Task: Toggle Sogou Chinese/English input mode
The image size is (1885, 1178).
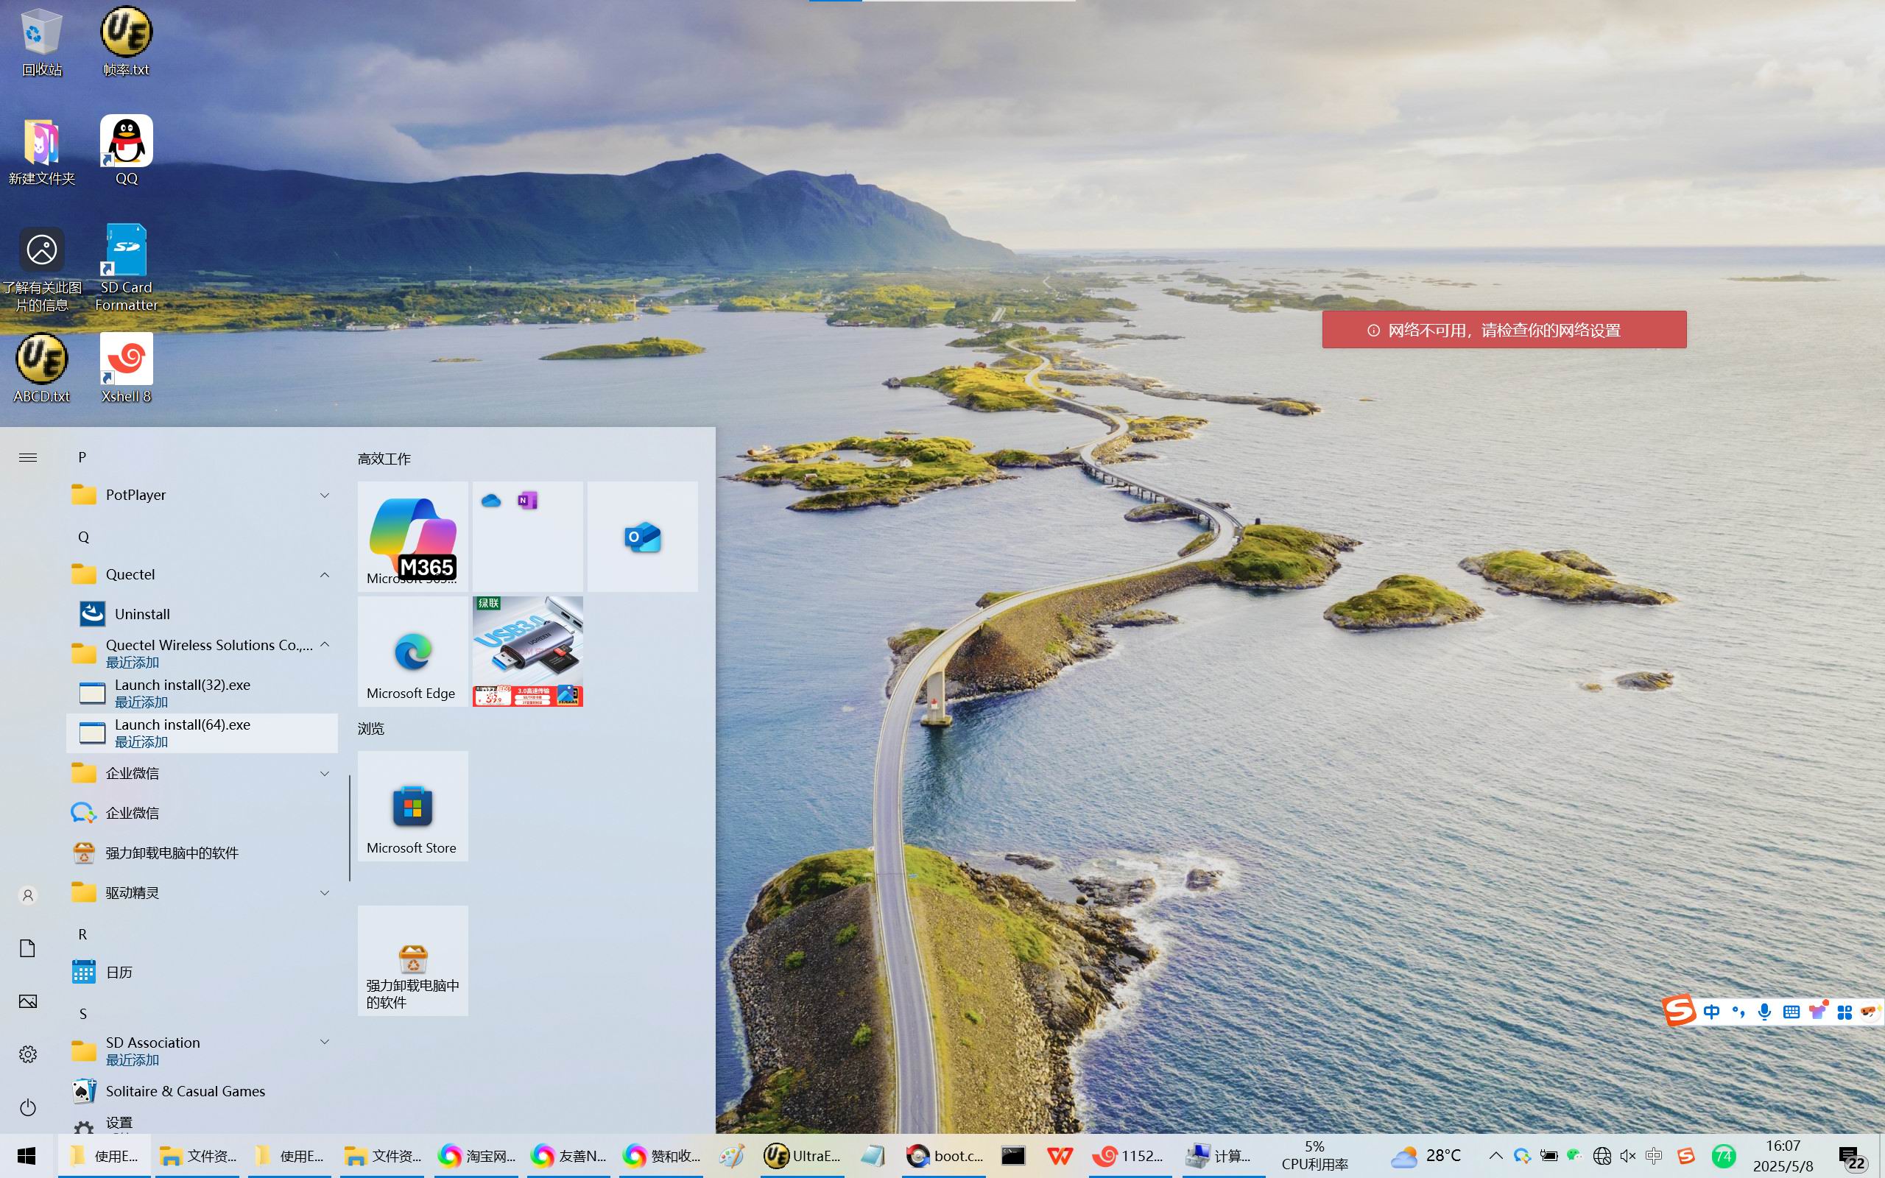Action: tap(1711, 1012)
